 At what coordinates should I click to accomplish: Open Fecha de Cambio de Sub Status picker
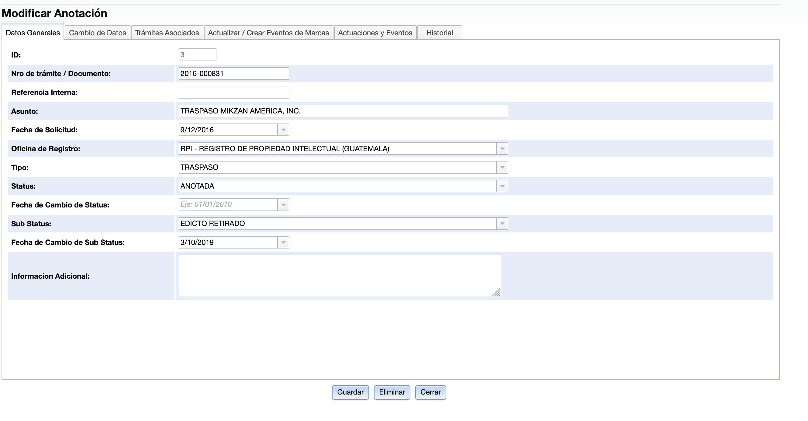click(x=283, y=242)
